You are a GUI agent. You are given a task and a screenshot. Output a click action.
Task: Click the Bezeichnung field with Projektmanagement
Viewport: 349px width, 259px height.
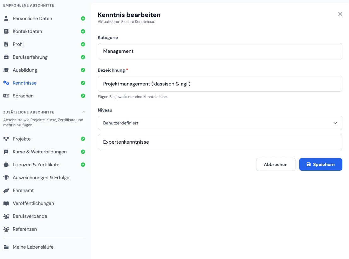[x=220, y=84]
